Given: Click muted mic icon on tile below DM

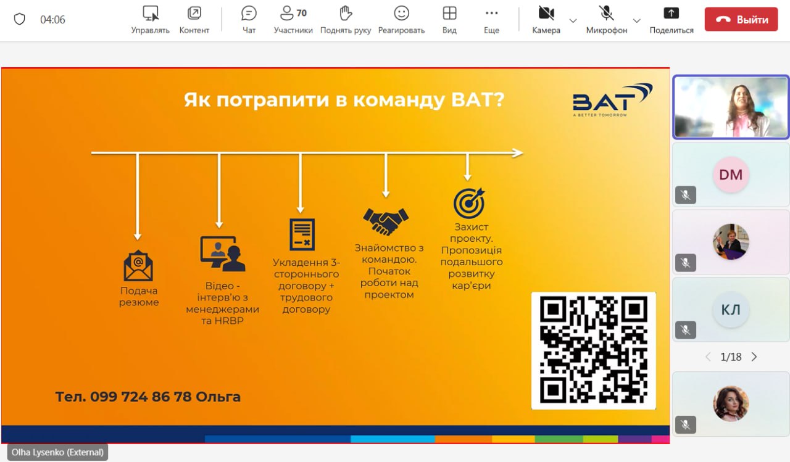Looking at the screenshot, I should coord(685,262).
